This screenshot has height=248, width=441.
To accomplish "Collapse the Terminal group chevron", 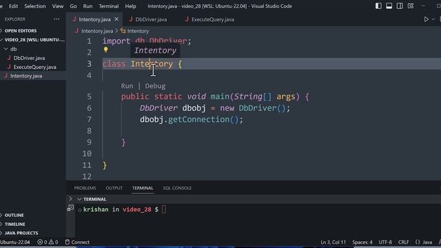I will pyautogui.click(x=80, y=199).
